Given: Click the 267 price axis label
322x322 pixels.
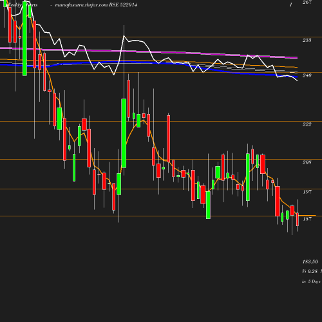Looking at the screenshot, I should click(307, 3).
